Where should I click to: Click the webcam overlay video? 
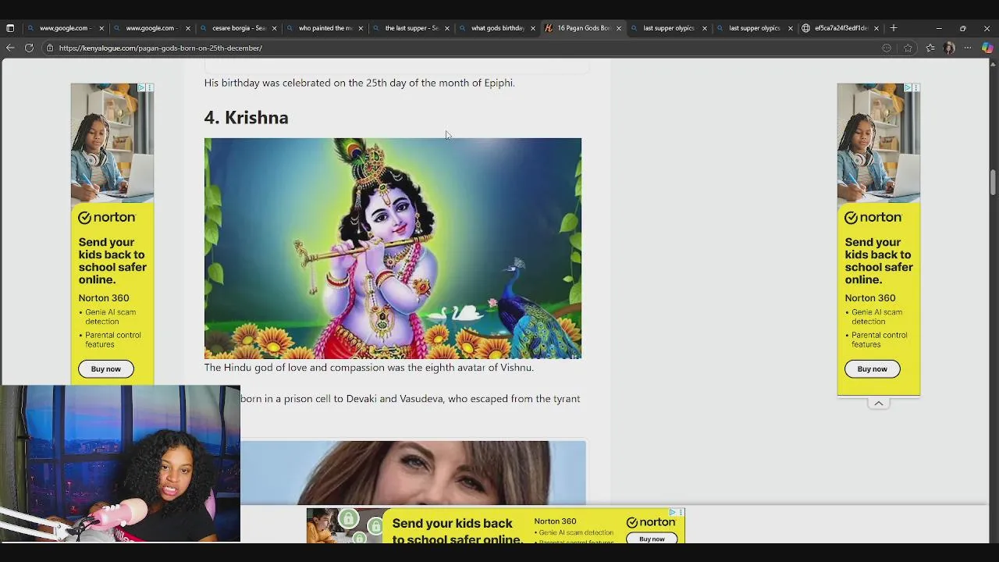pyautogui.click(x=120, y=463)
